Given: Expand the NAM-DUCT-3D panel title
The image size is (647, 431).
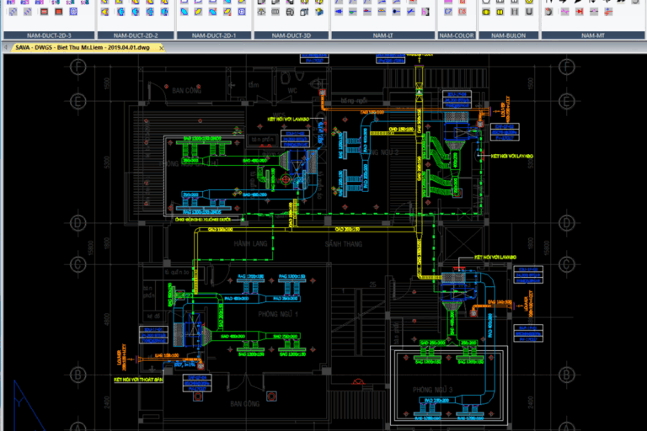Looking at the screenshot, I should 291,35.
